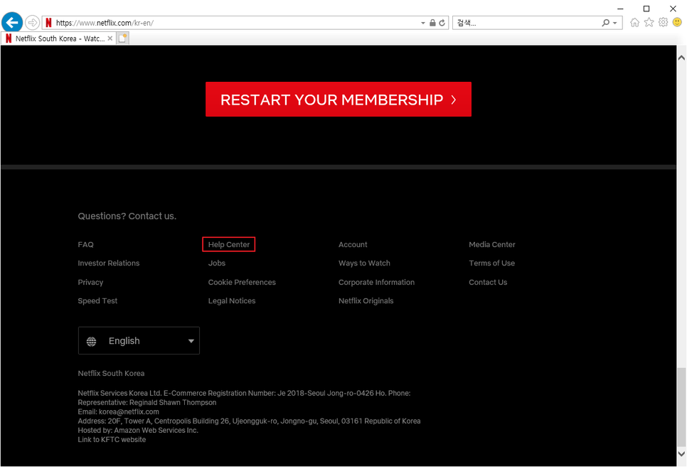687x467 pixels.
Task: Click Restart Your Membership button
Action: coord(339,99)
